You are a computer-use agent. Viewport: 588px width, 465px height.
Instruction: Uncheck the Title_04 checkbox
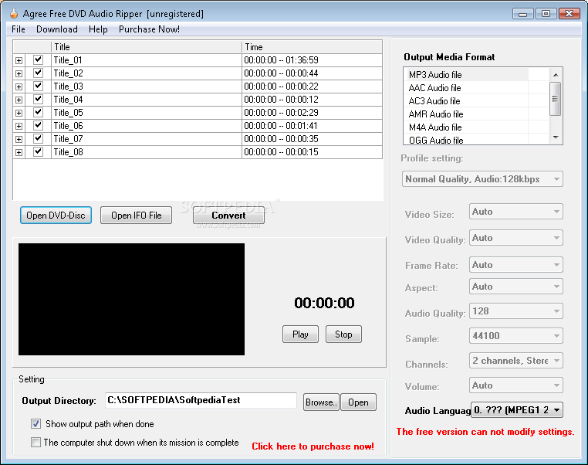point(38,99)
